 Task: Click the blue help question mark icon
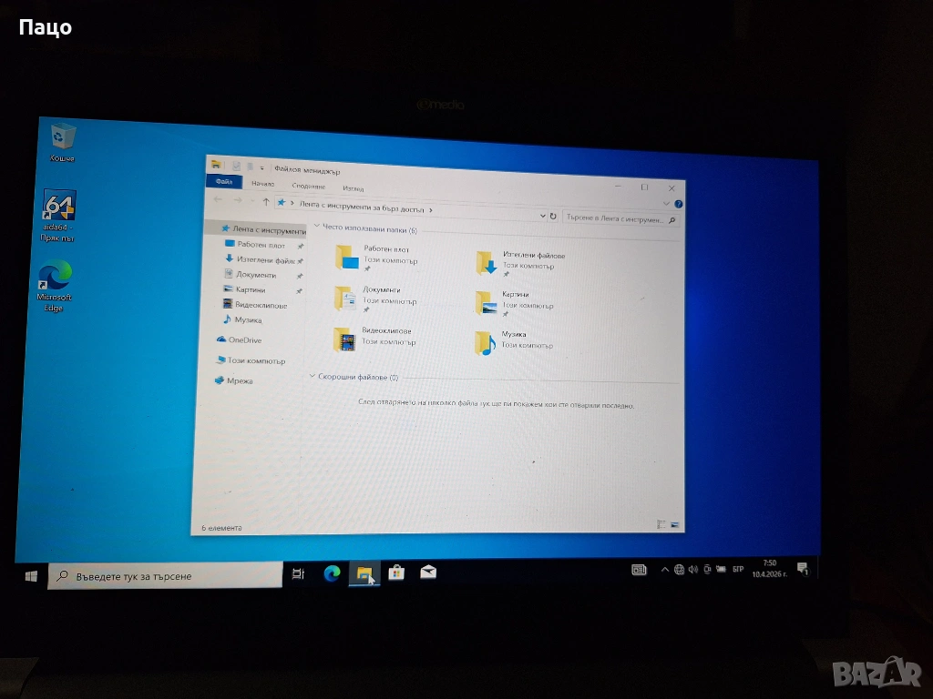[679, 204]
